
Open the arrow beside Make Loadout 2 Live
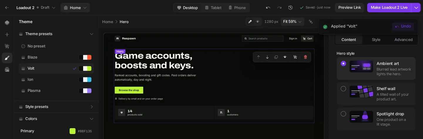click(416, 8)
